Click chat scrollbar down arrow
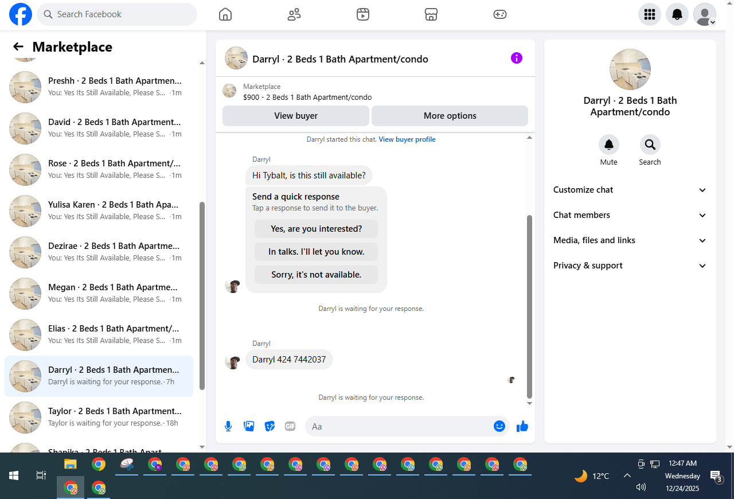 pos(529,404)
